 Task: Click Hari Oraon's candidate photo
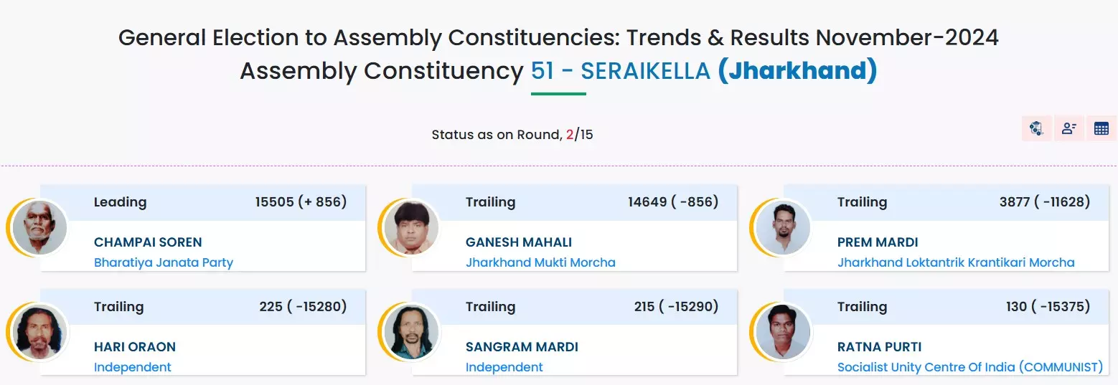39,333
